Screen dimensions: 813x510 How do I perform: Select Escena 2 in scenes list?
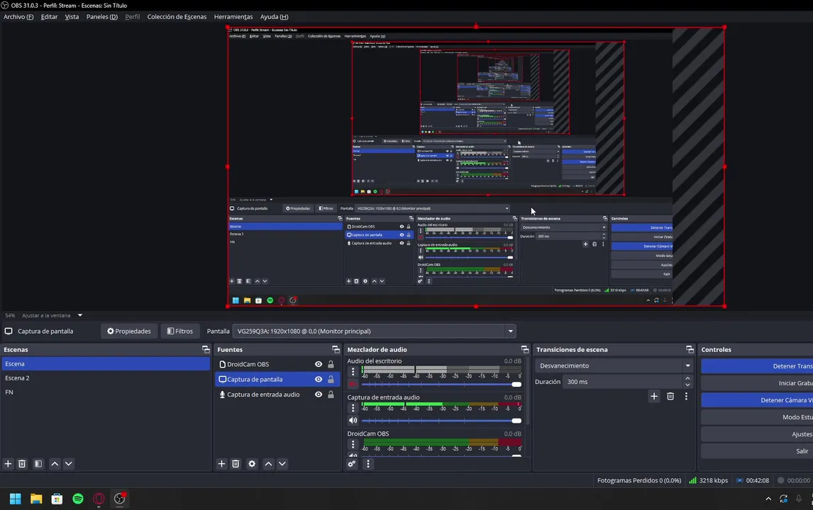[106, 378]
